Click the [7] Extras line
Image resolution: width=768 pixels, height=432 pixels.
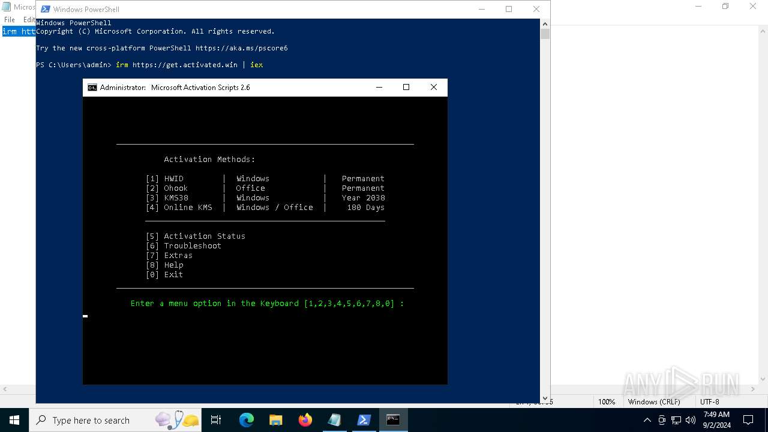pos(169,255)
